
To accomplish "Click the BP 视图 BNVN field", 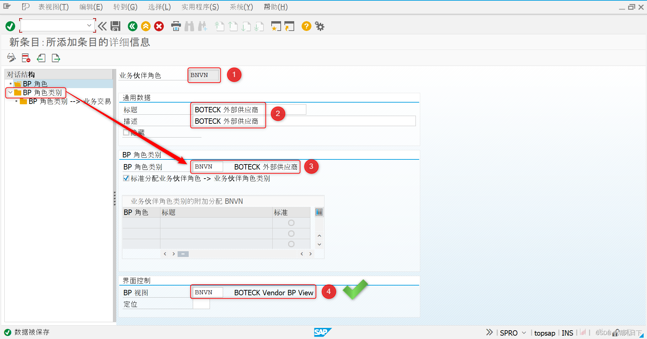I will [x=208, y=292].
